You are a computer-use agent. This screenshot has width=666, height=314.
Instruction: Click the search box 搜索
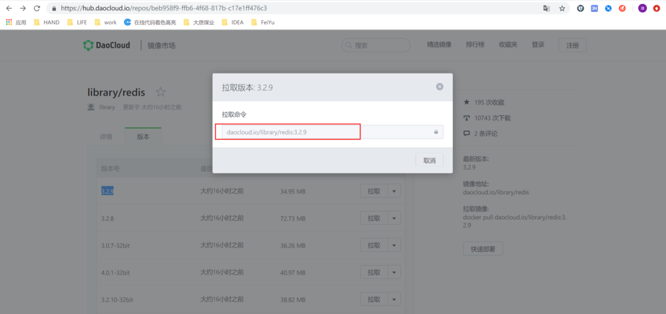376,45
